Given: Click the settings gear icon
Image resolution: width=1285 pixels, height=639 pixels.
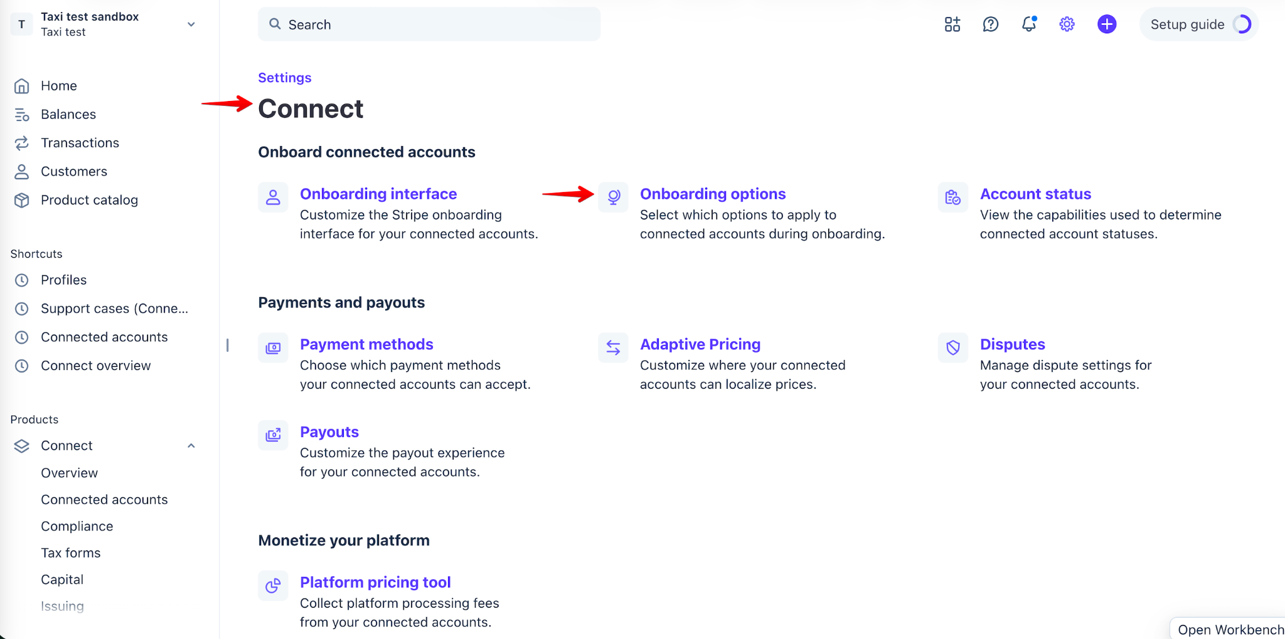Looking at the screenshot, I should [1067, 24].
